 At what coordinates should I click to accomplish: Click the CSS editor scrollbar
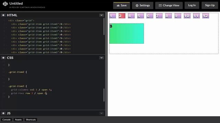coord(104,95)
